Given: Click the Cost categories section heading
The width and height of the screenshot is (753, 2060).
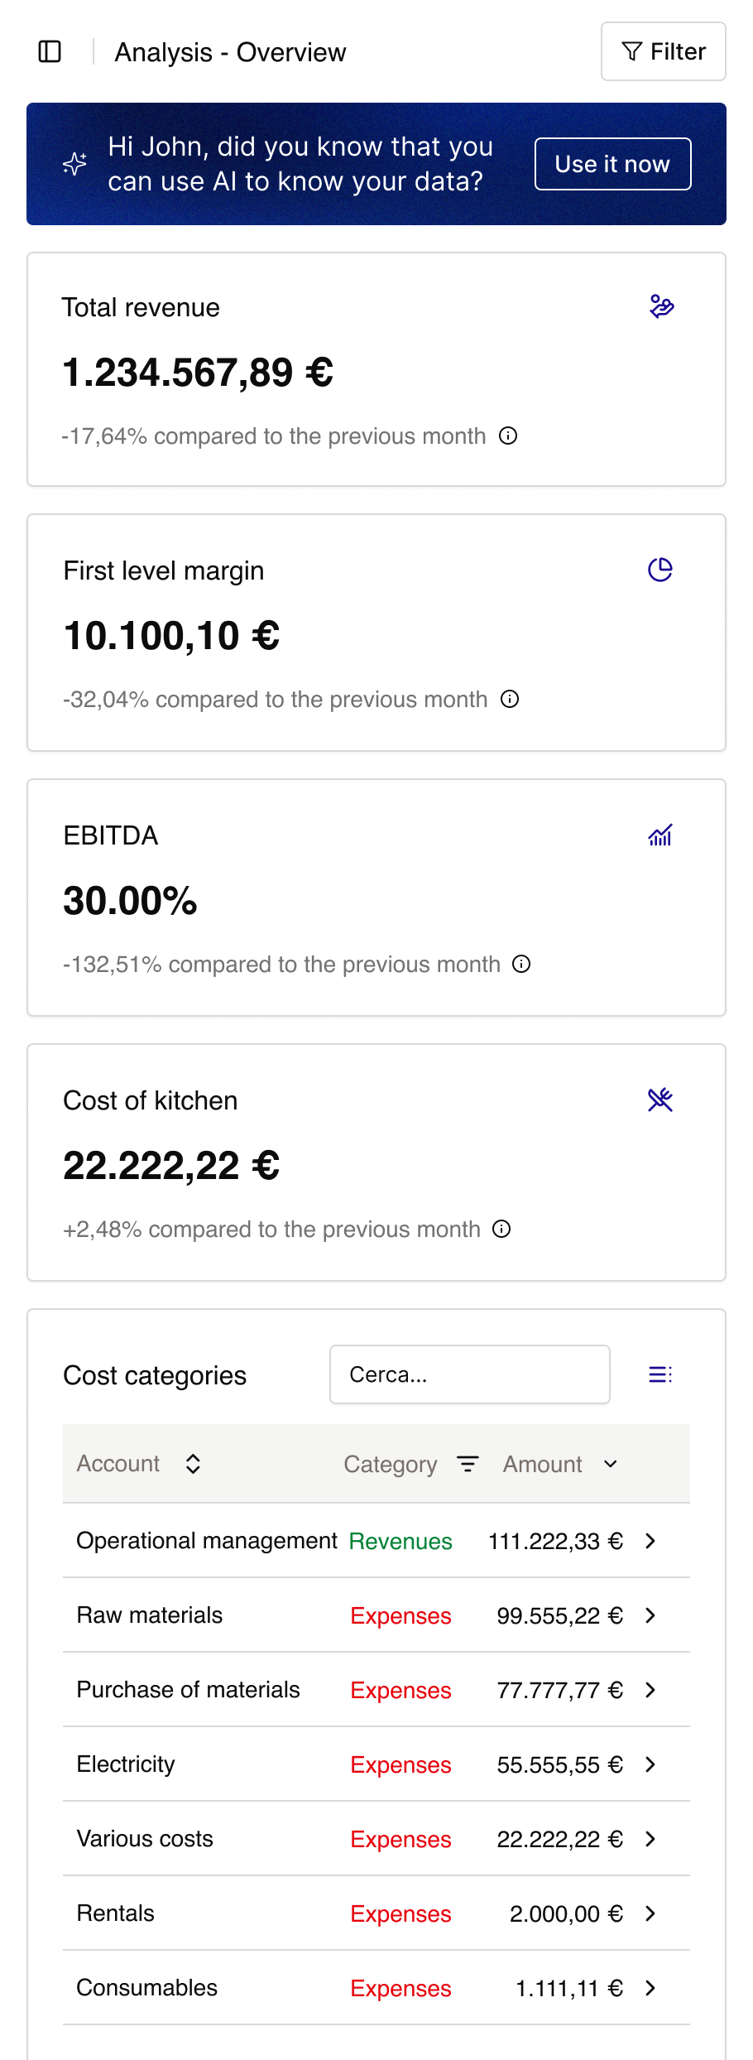Looking at the screenshot, I should point(155,1375).
